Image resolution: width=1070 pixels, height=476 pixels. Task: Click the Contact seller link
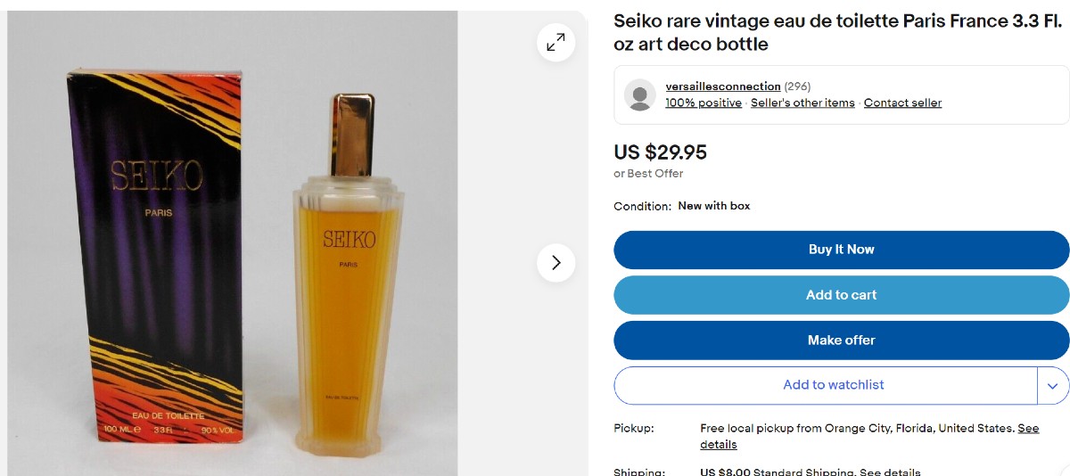pos(902,103)
